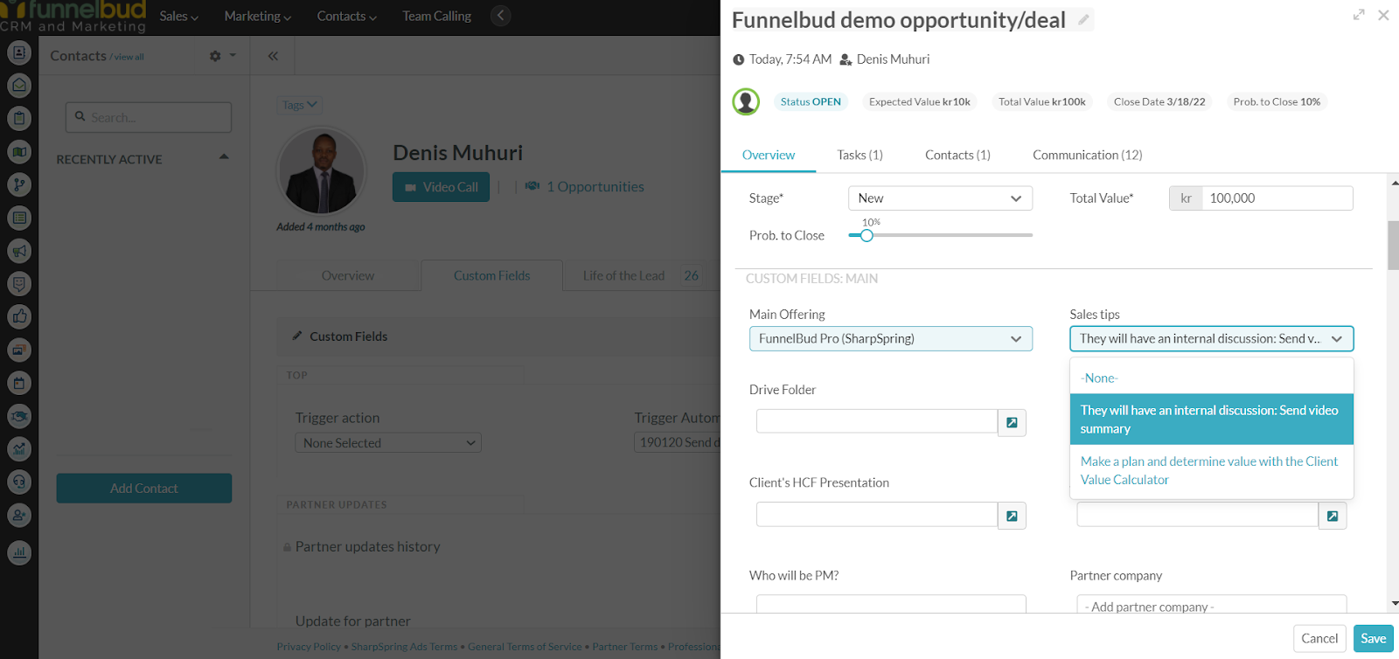Click contacts 'view all' link
This screenshot has width=1399, height=659.
pyautogui.click(x=129, y=58)
